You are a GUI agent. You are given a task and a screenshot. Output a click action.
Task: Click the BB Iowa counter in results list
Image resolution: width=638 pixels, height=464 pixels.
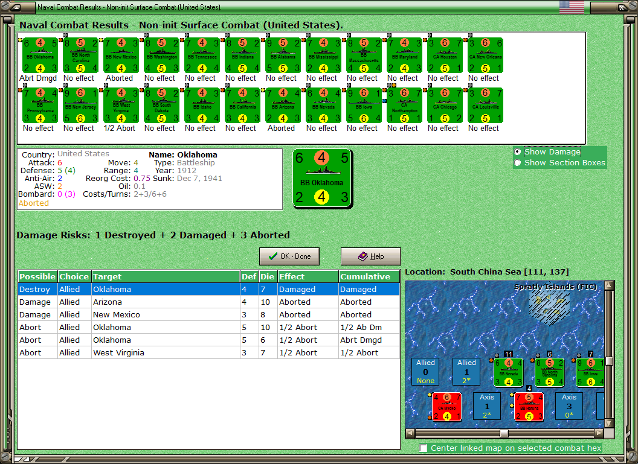click(x=364, y=105)
